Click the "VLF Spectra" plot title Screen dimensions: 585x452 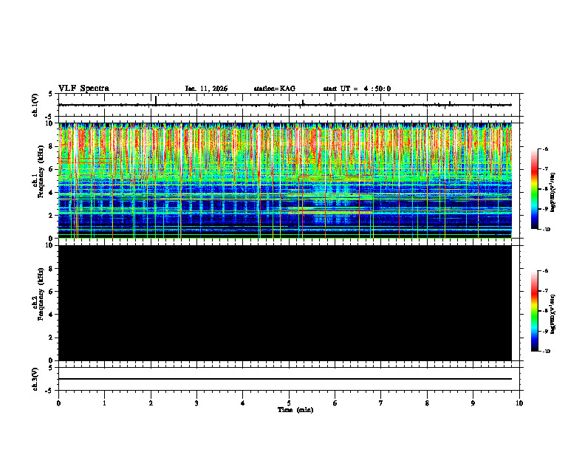[x=83, y=89]
